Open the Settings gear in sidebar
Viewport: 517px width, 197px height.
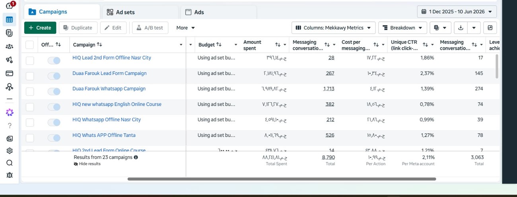tap(10, 151)
